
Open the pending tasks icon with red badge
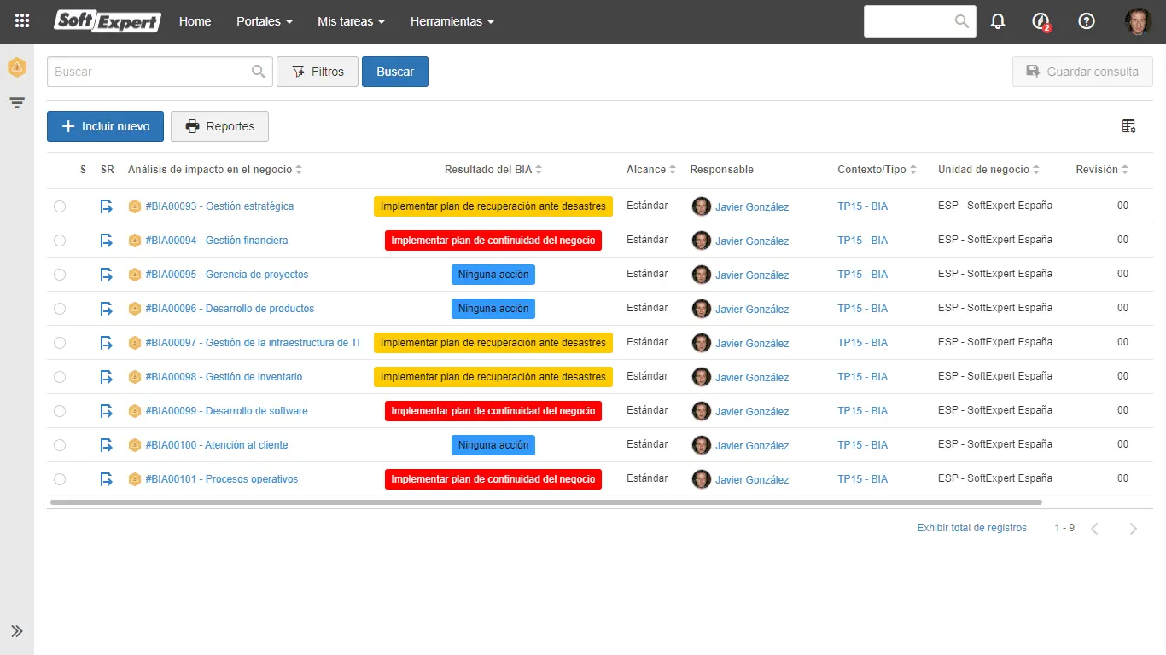point(1041,22)
